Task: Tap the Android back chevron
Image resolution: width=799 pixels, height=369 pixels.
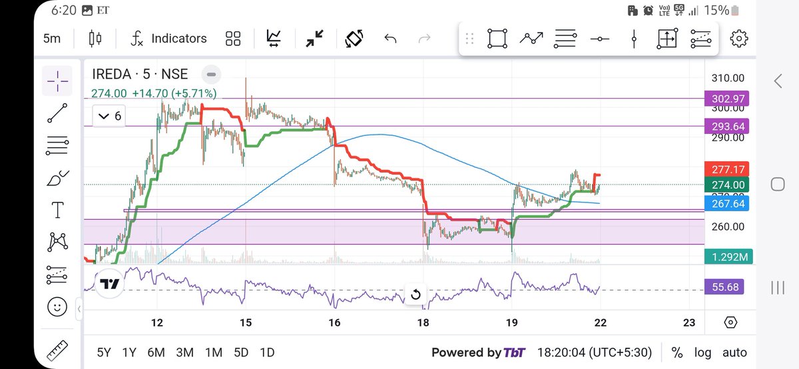Action: (x=777, y=81)
